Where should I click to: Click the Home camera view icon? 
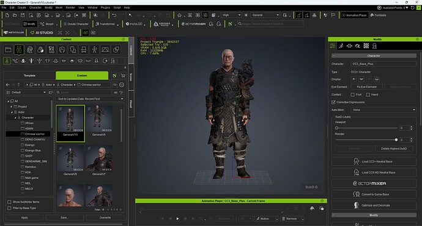tap(180, 15)
